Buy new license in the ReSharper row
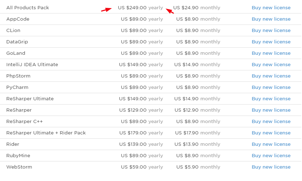This screenshot has width=302, height=181. [x=271, y=110]
